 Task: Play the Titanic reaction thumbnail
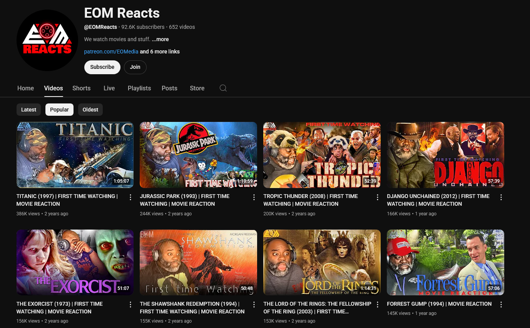pyautogui.click(x=75, y=155)
